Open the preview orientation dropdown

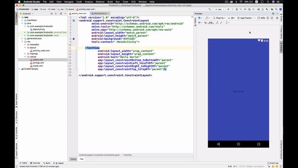click(208, 18)
